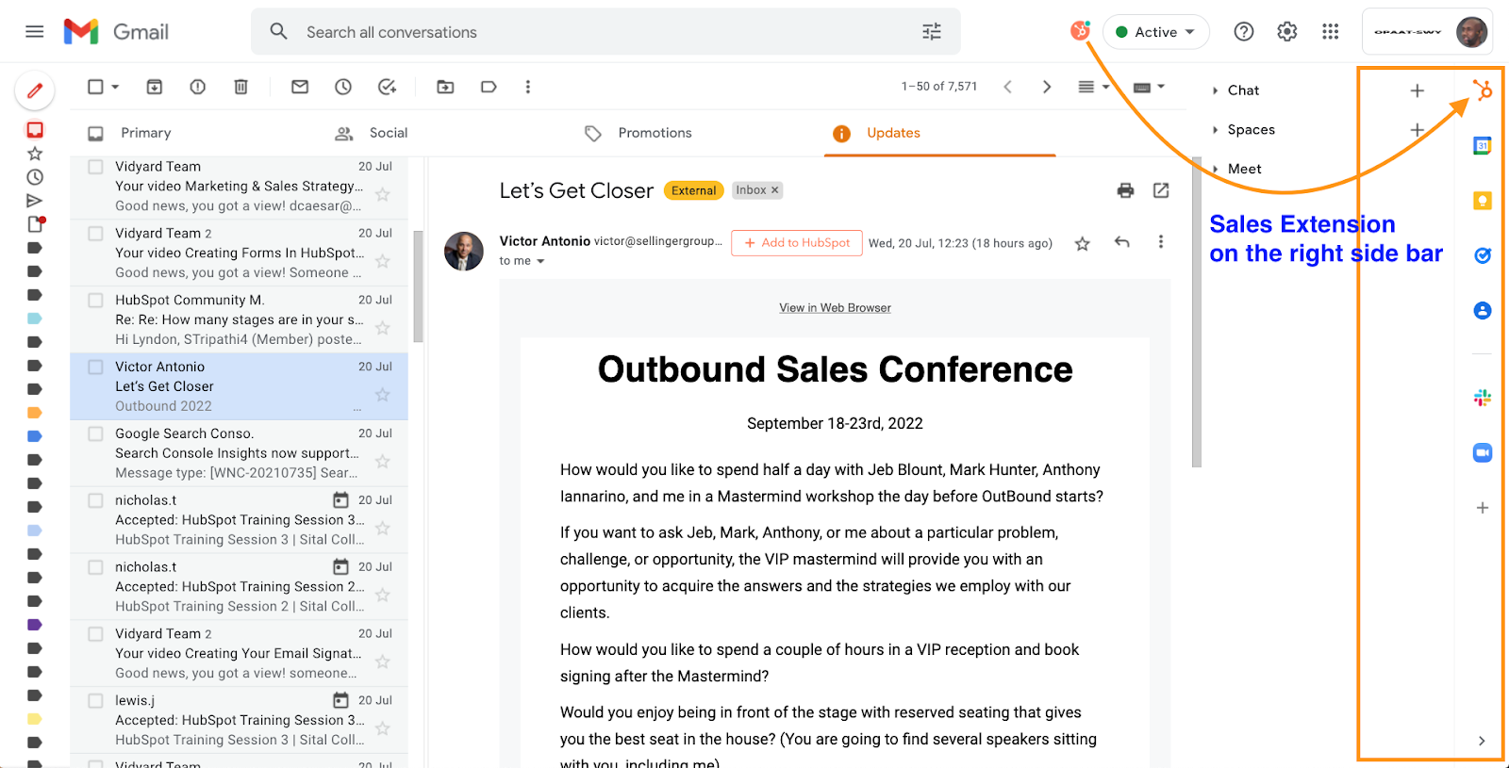The width and height of the screenshot is (1509, 768).
Task: Click the Search all conversations field
Action: click(605, 32)
